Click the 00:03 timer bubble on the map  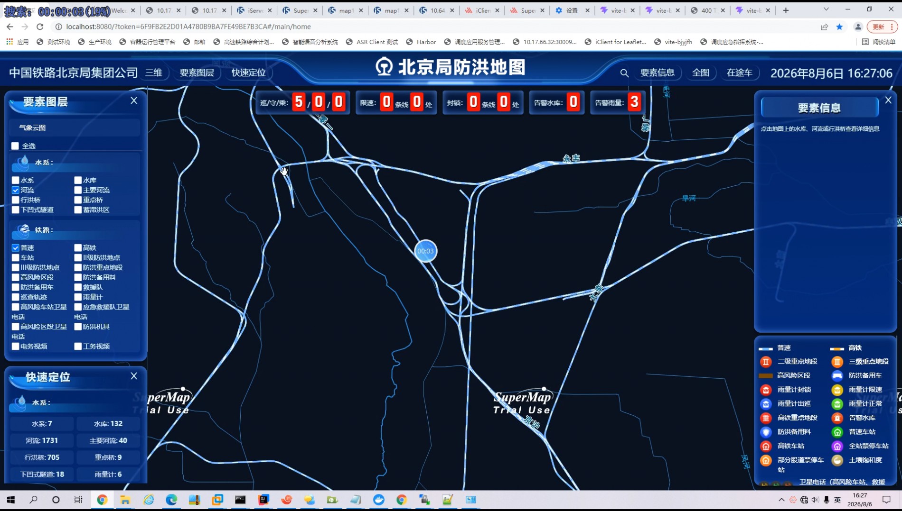point(425,251)
